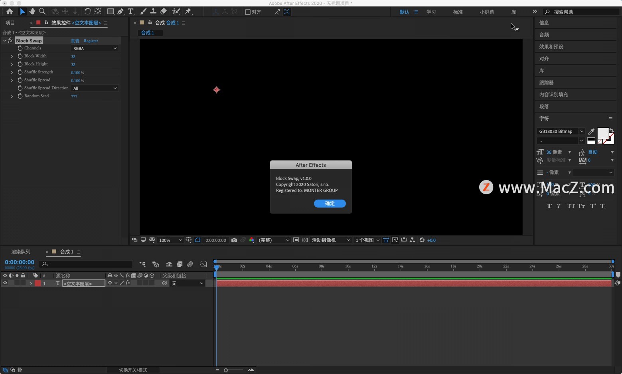Select the Clone Stamp tool
Image resolution: width=622 pixels, height=374 pixels.
pyautogui.click(x=153, y=12)
